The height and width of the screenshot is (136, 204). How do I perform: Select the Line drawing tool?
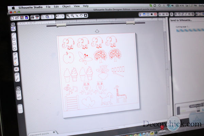tap(14, 34)
